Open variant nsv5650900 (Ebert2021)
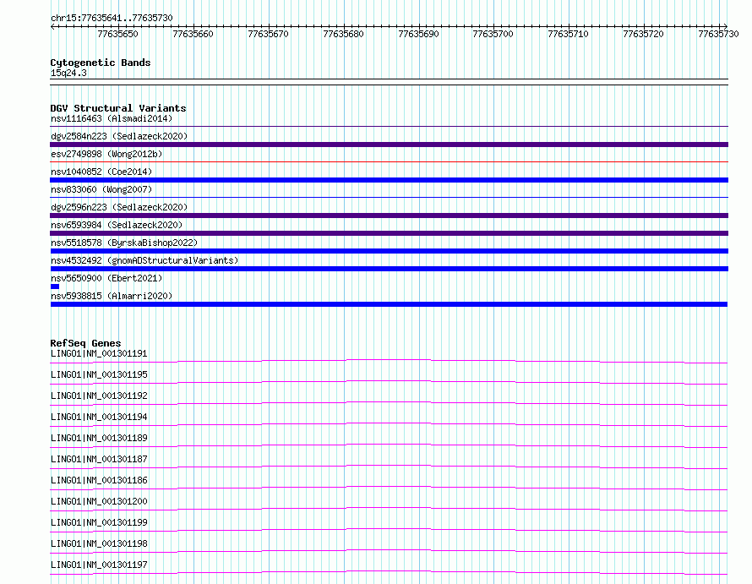Image resolution: width=752 pixels, height=584 pixels. coord(106,278)
